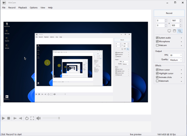Click the Record button

tap(169, 13)
